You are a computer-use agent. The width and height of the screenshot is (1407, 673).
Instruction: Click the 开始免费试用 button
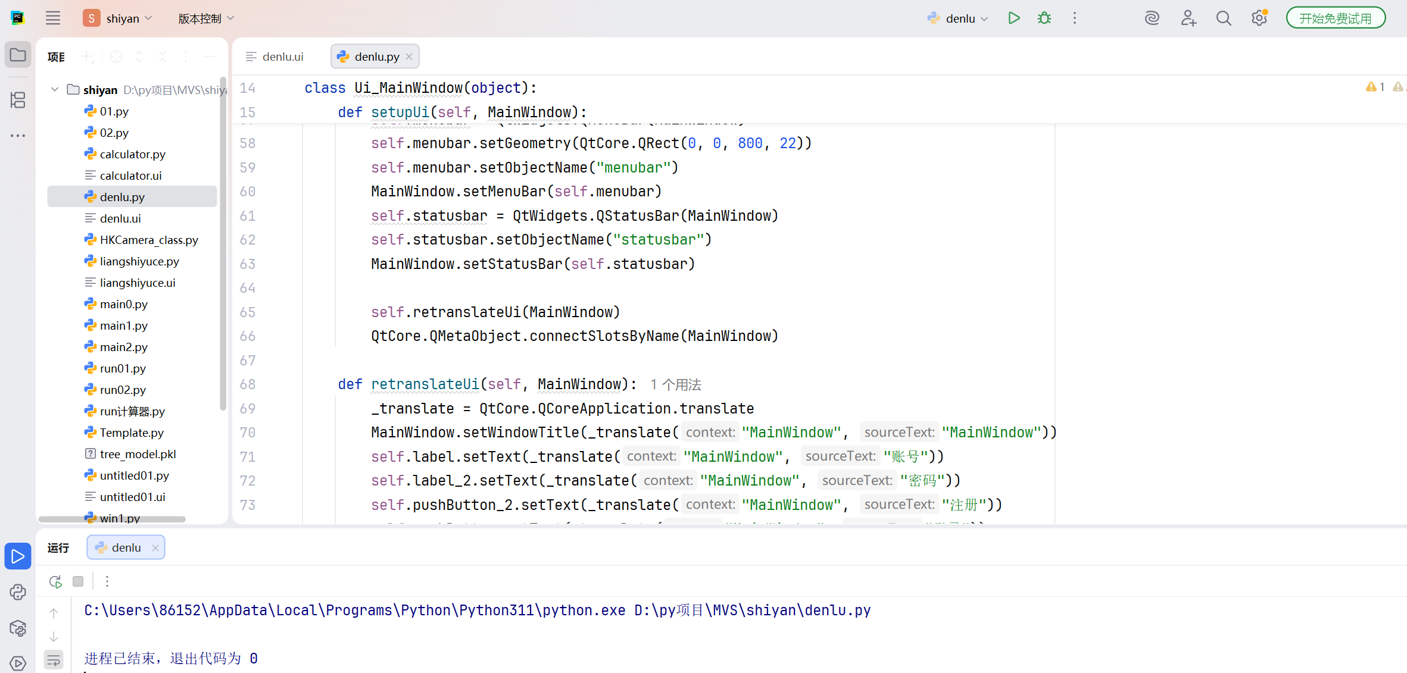[x=1335, y=18]
